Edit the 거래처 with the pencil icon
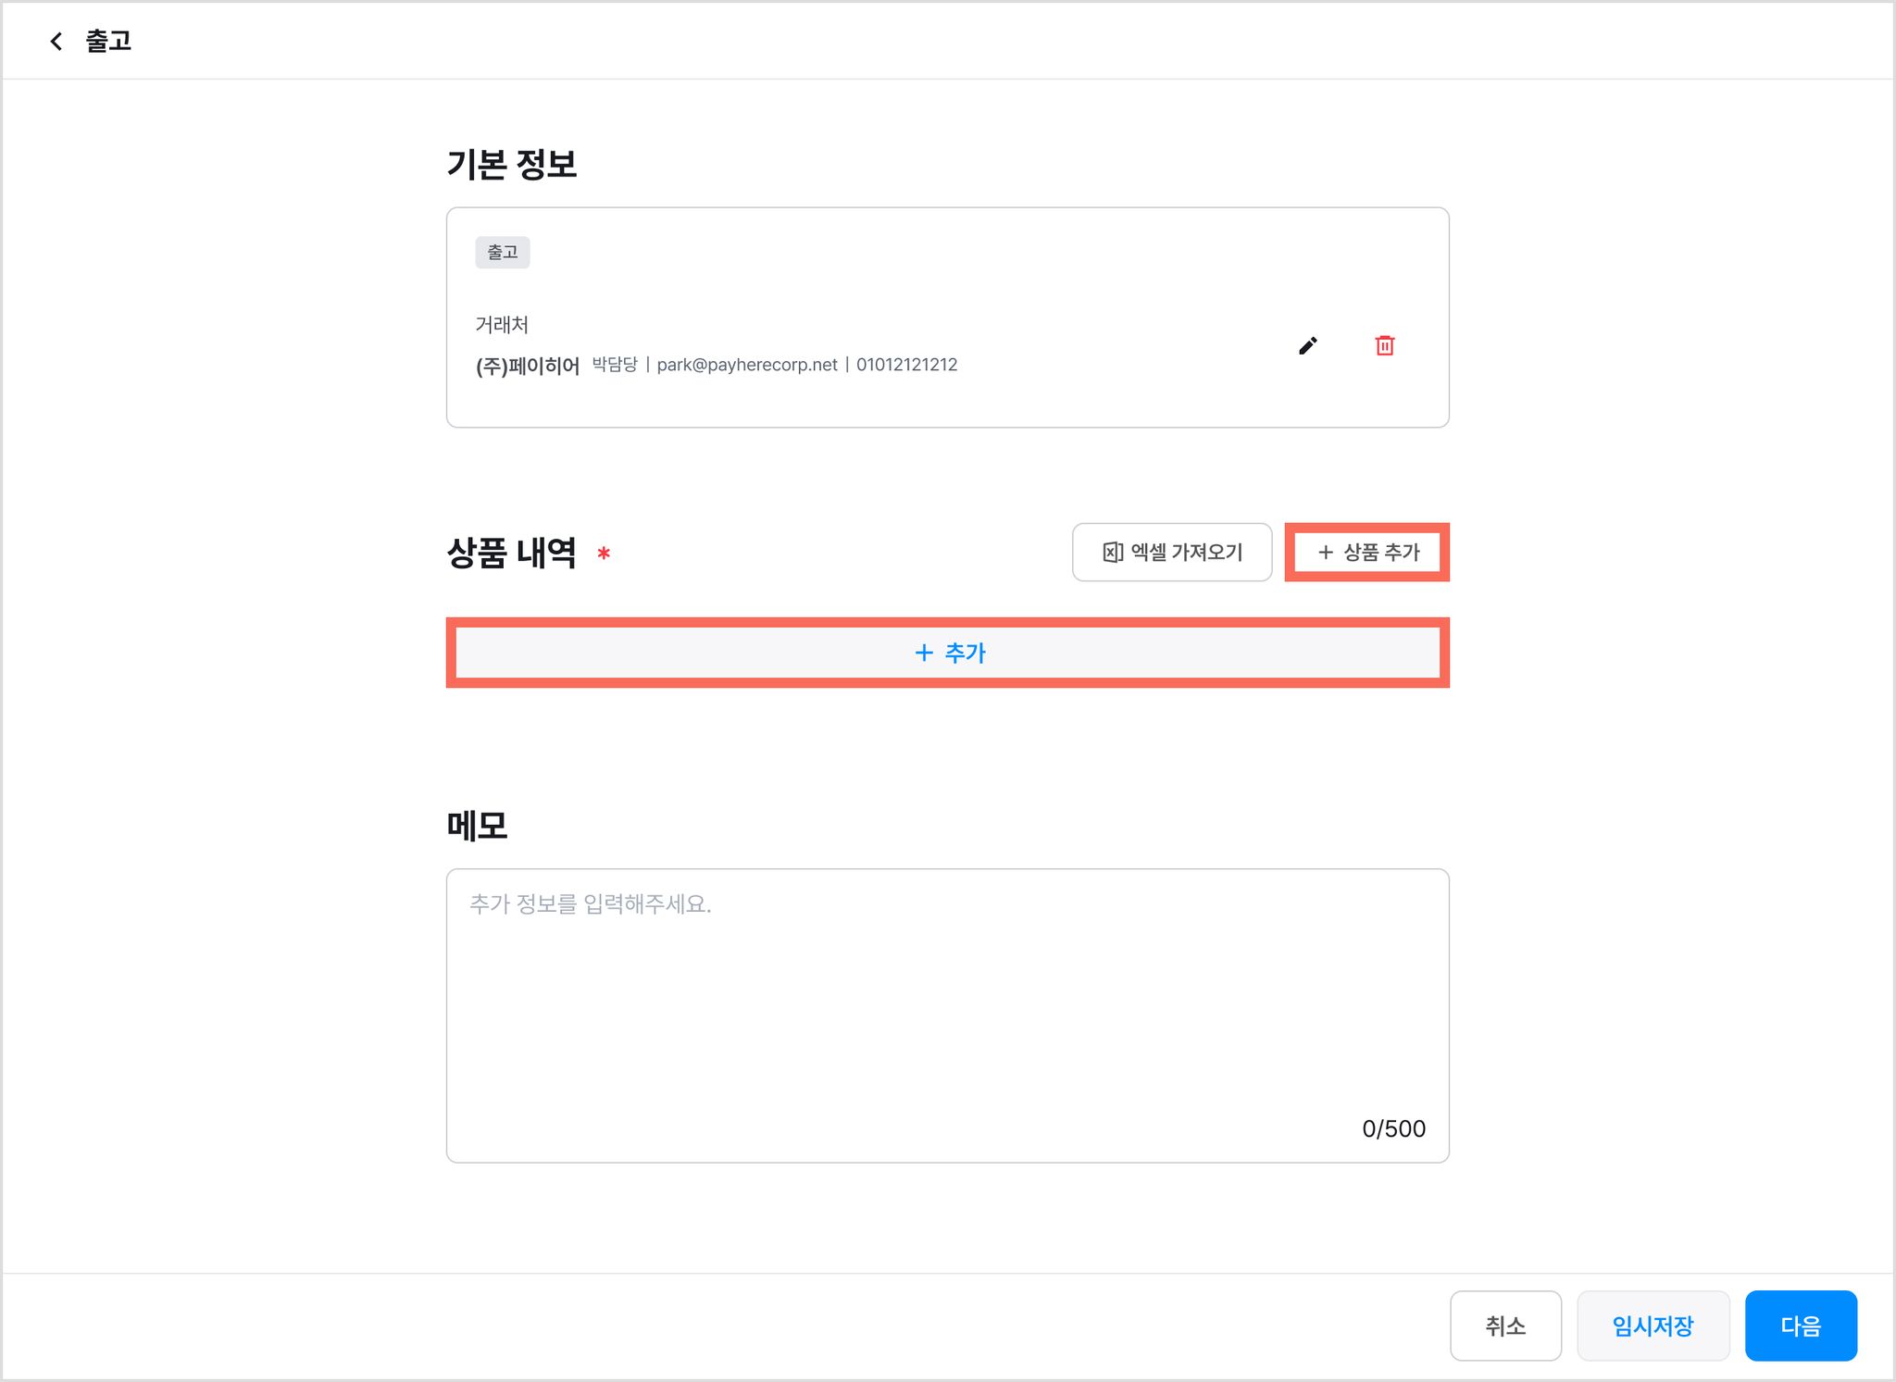Viewport: 1896px width, 1382px height. 1307,345
